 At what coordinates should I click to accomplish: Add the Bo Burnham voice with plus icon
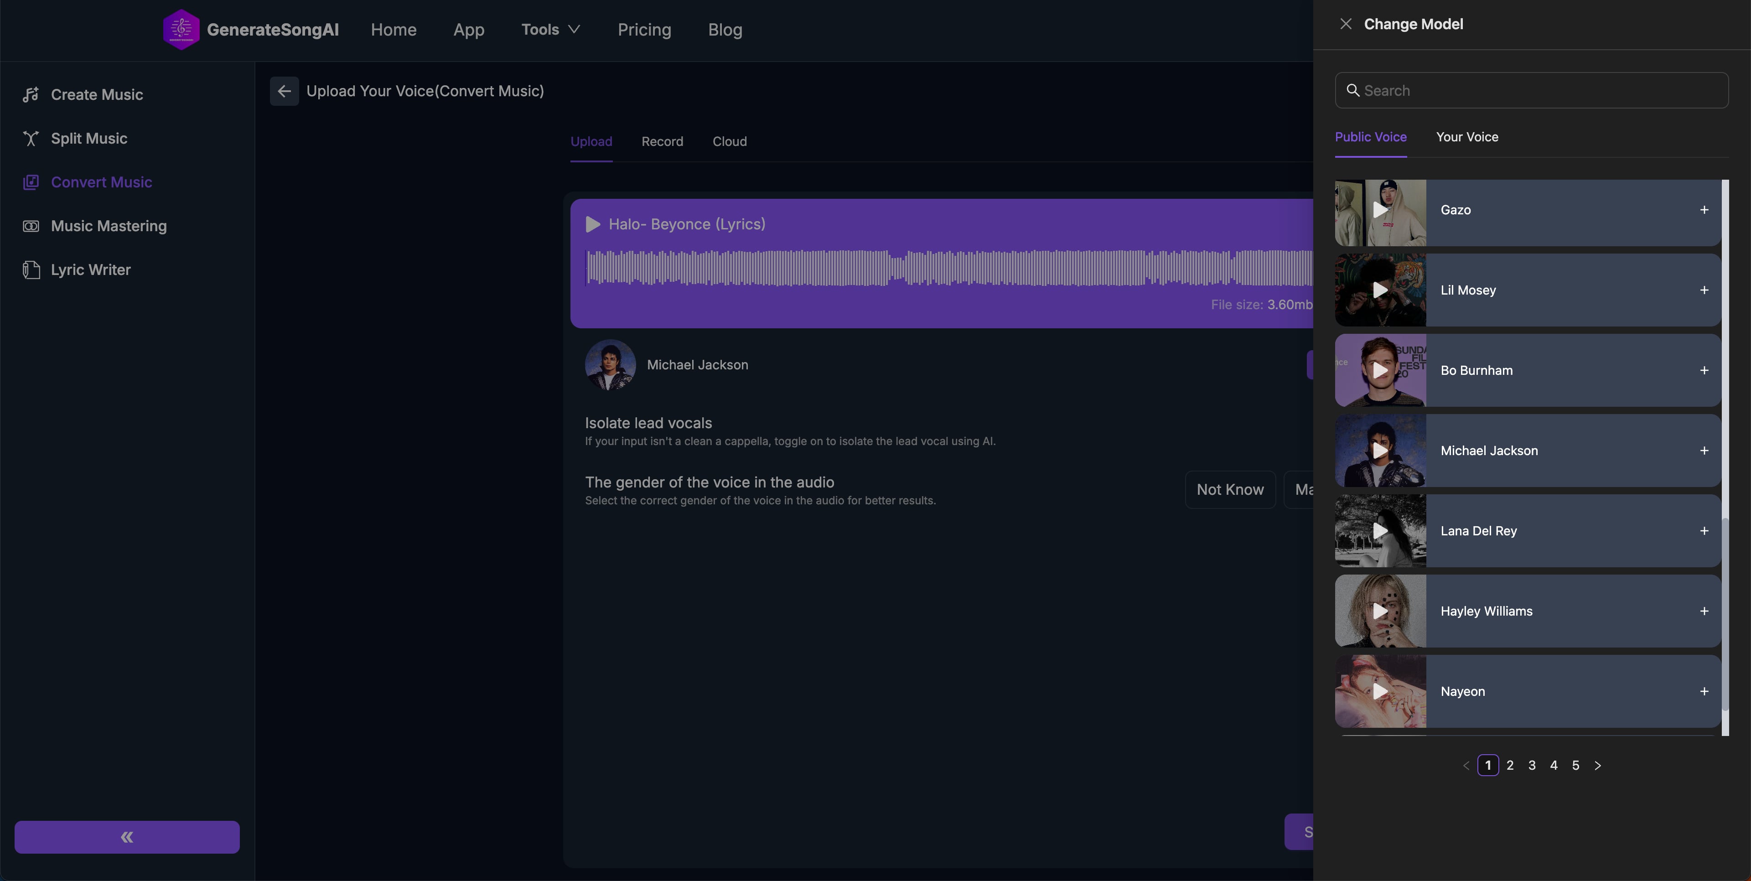tap(1704, 370)
